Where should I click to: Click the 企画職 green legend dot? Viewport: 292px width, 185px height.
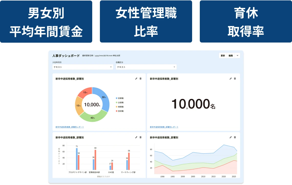point(117,103)
